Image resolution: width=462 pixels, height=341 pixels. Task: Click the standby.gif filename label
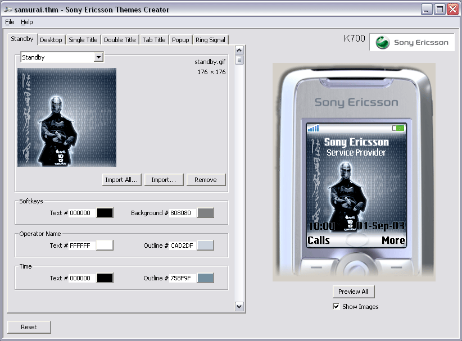(210, 62)
